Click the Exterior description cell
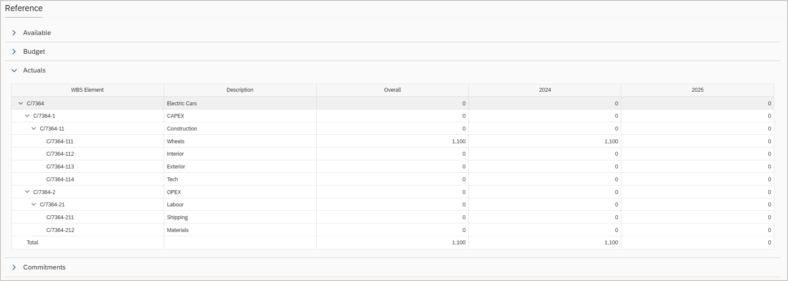Viewport: 788px width, 281px height. (x=240, y=166)
